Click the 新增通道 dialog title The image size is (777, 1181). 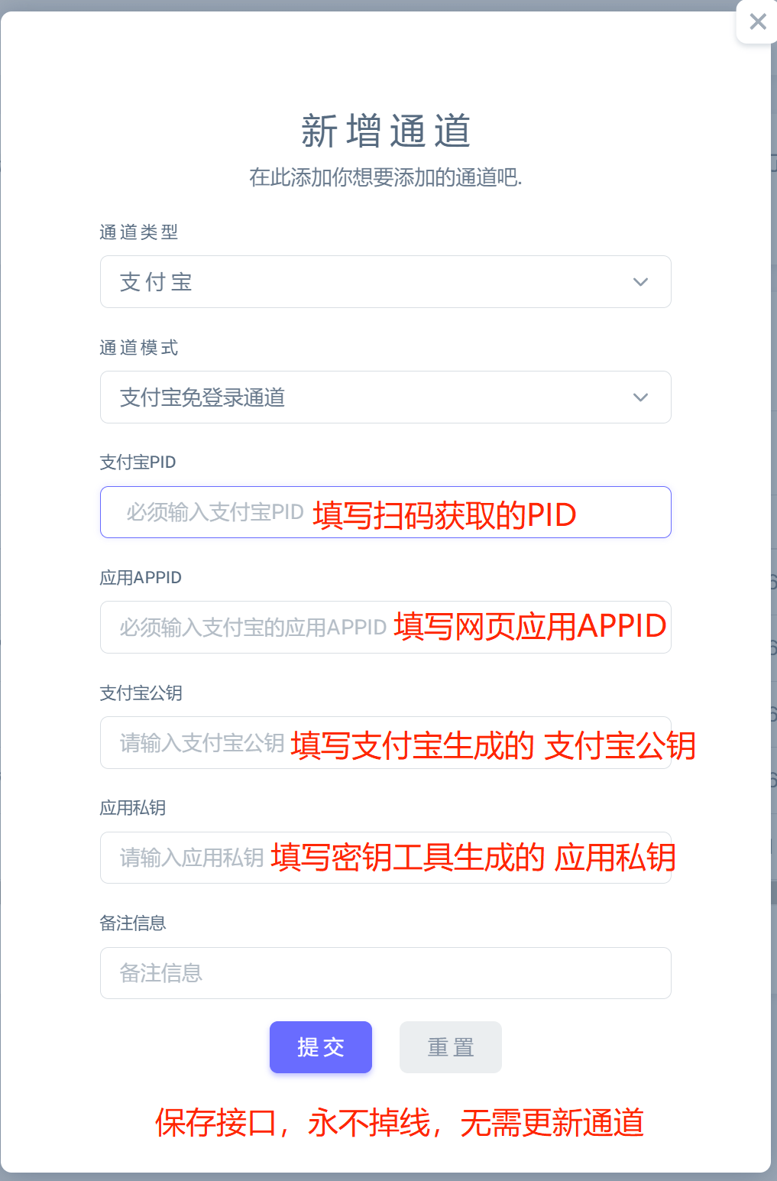[x=386, y=131]
